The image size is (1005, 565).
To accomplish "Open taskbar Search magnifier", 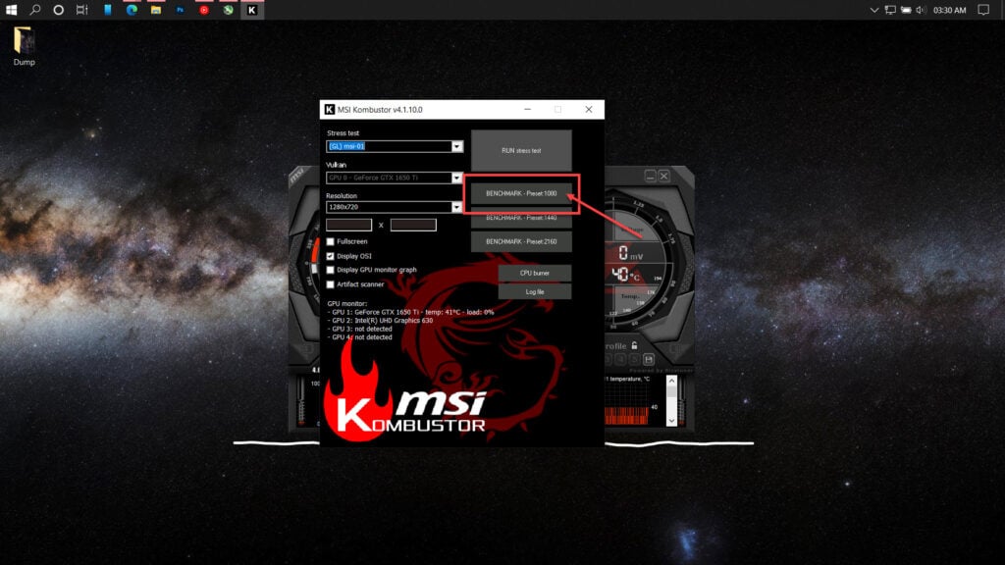I will (x=34, y=10).
